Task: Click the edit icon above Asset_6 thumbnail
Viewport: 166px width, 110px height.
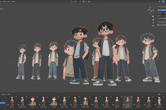Action: [x=121, y=97]
